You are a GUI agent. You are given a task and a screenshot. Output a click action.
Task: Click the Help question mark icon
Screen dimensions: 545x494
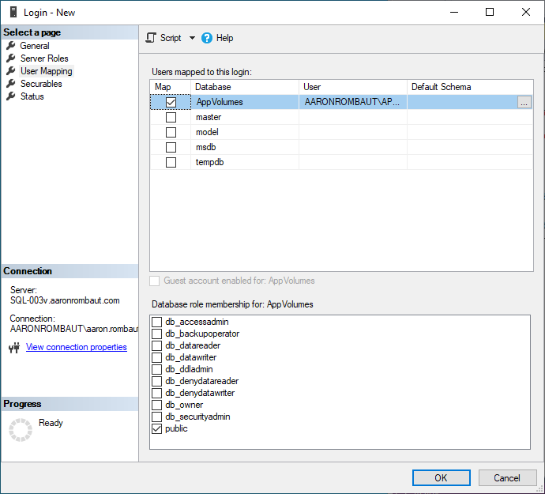207,38
